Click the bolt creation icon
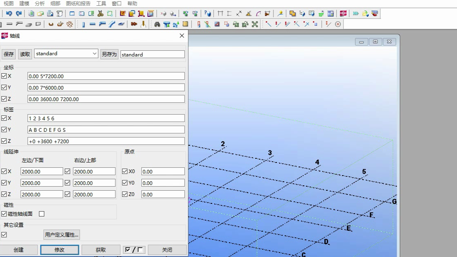Viewport: 457px width, 257px height. tap(134, 24)
